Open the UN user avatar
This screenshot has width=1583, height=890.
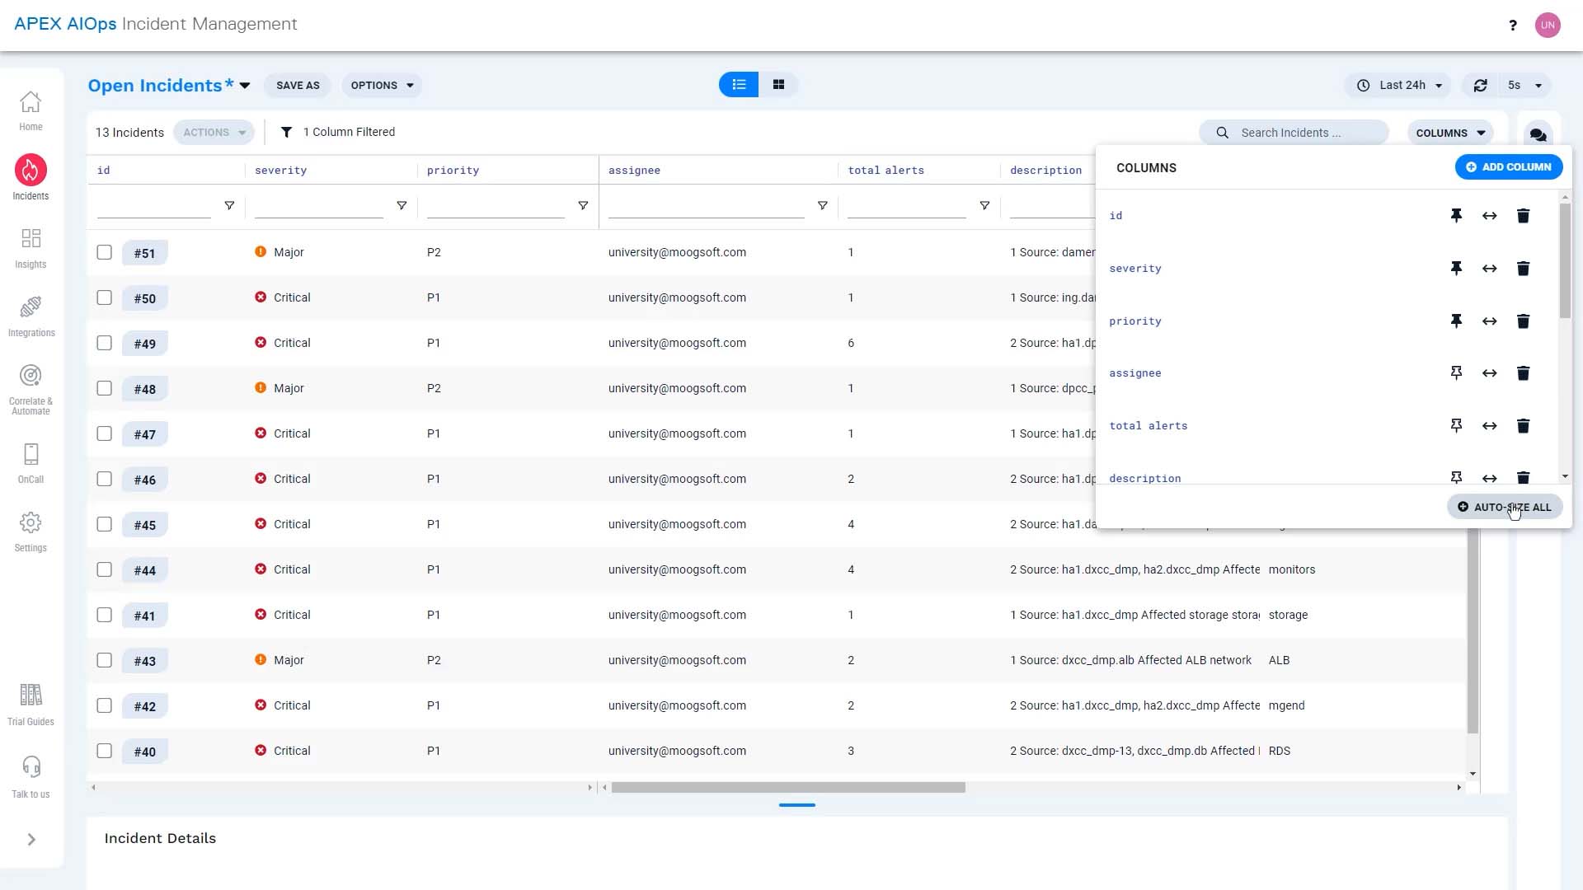click(x=1548, y=25)
